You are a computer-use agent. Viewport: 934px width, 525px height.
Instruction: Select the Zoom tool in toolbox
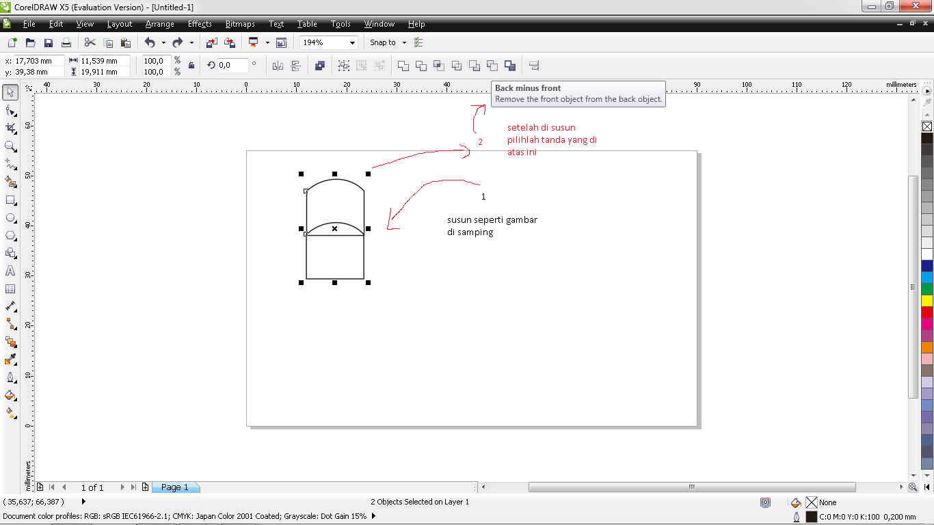[x=10, y=146]
